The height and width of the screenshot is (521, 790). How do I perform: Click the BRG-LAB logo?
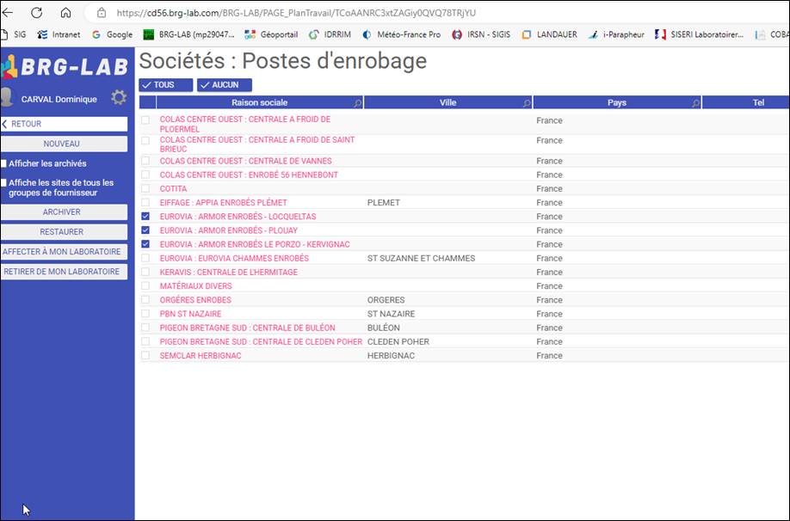point(65,66)
